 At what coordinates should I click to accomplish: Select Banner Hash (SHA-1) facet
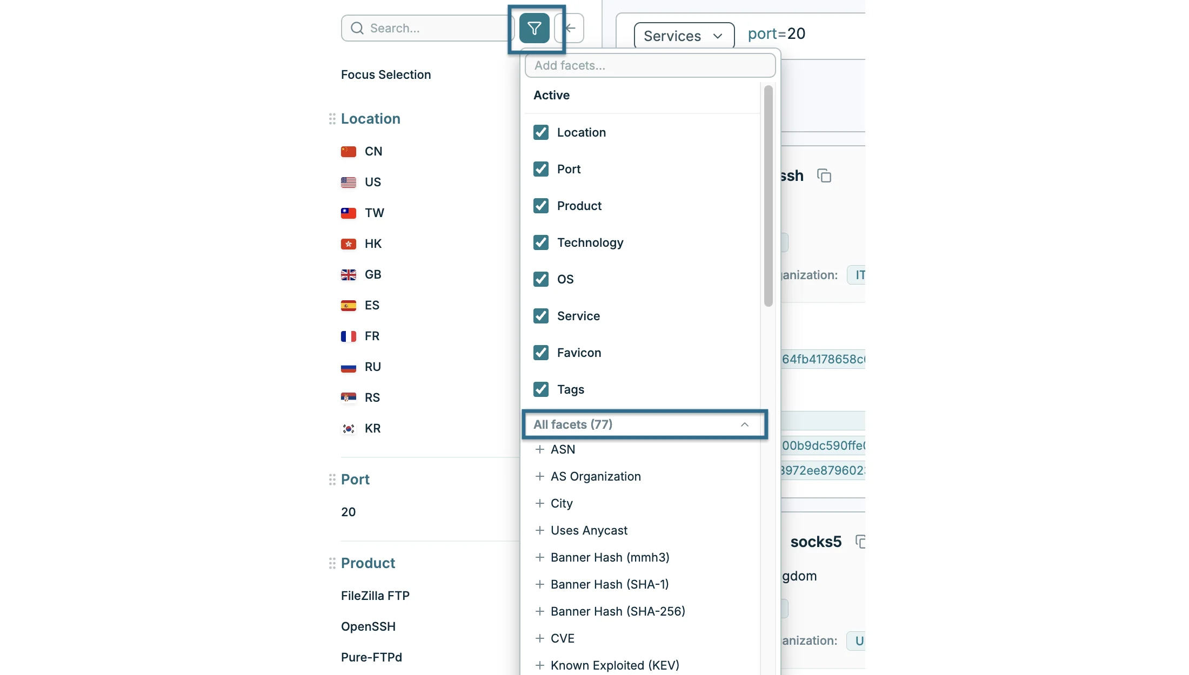tap(610, 584)
